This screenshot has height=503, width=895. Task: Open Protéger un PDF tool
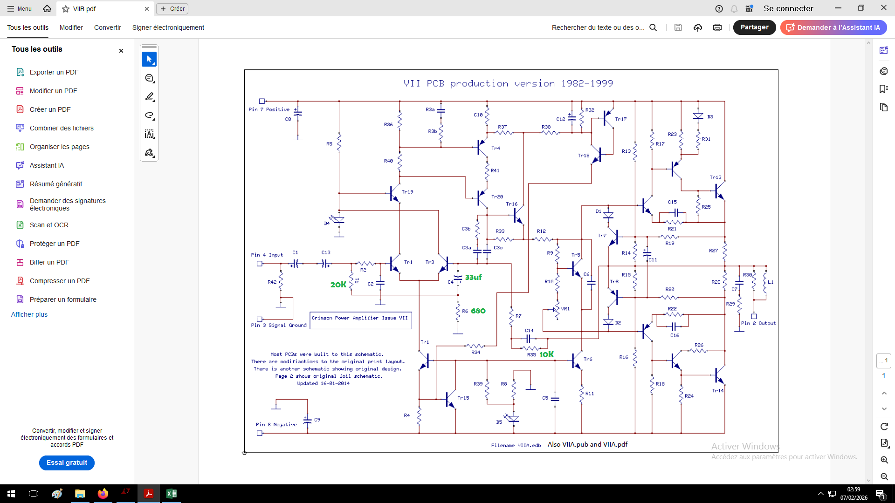coord(55,244)
